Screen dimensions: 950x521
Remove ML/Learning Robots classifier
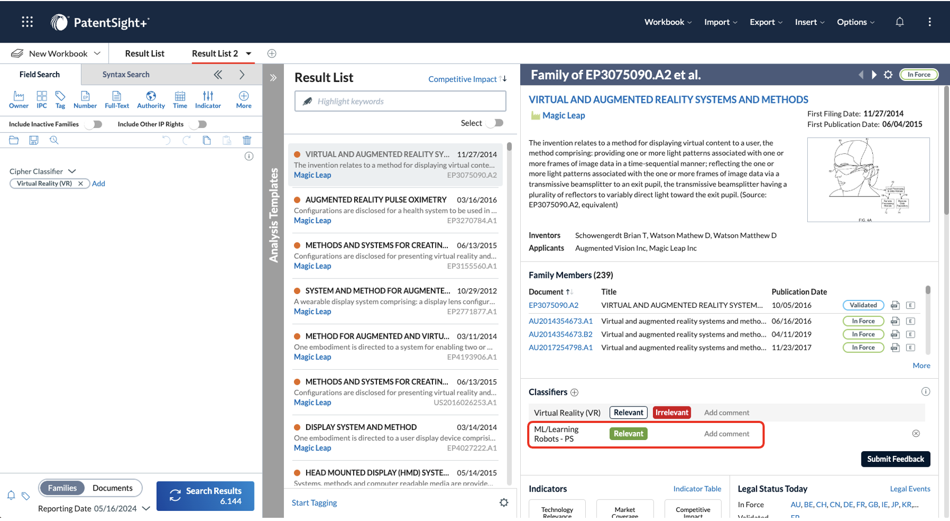point(916,433)
